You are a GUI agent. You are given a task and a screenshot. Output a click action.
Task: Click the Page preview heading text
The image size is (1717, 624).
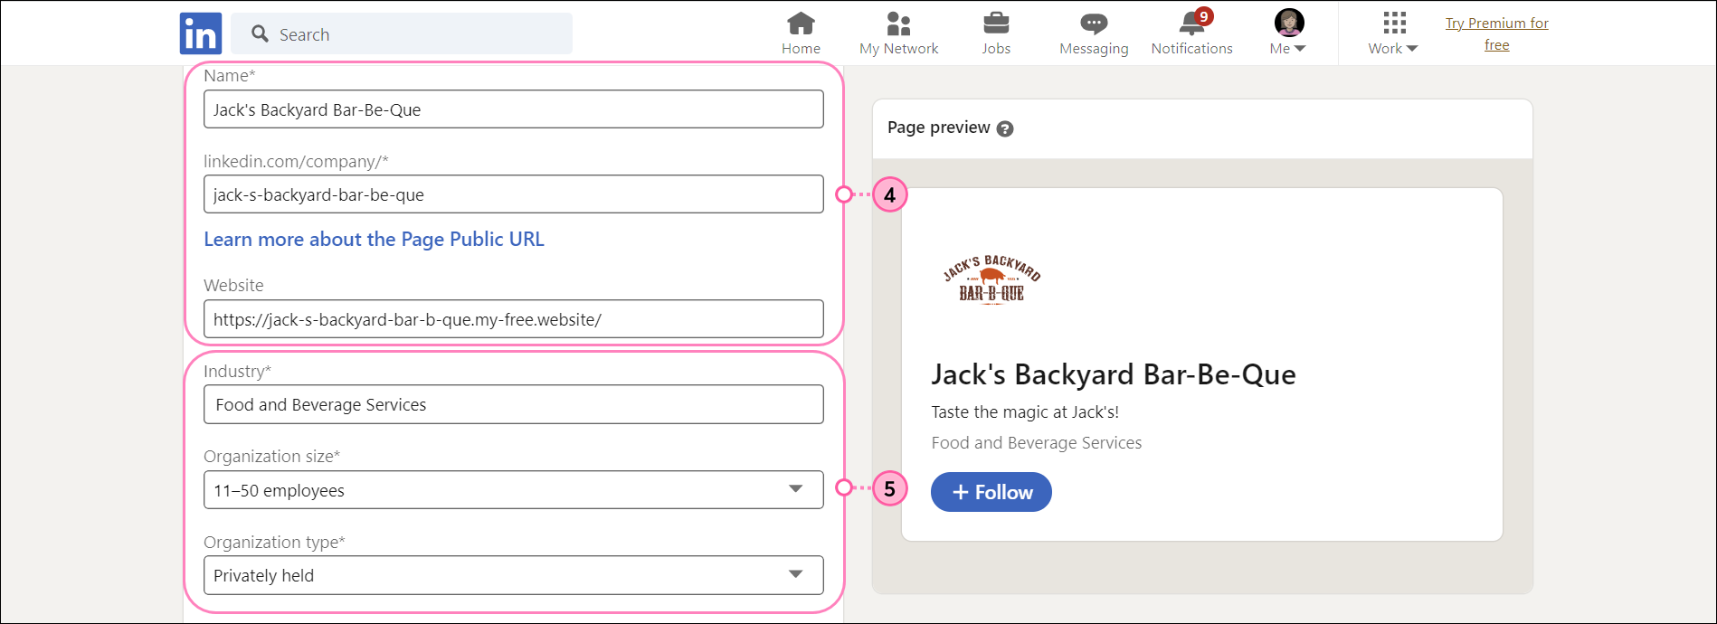click(938, 128)
